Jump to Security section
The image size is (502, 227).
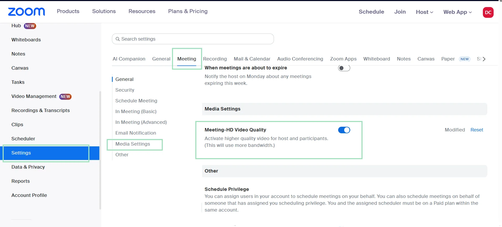125,90
